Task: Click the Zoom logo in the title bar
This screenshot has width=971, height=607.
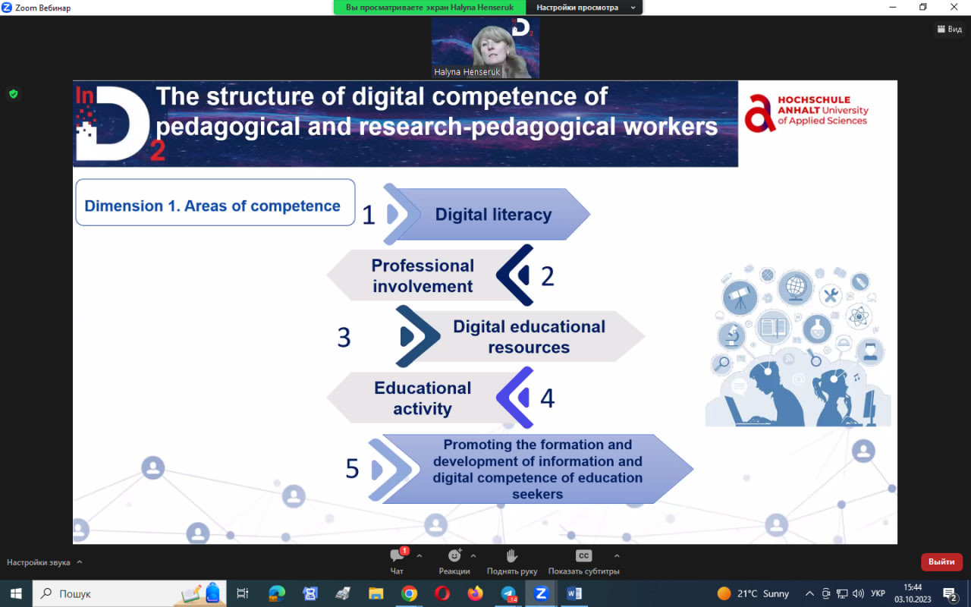Action: [x=7, y=8]
